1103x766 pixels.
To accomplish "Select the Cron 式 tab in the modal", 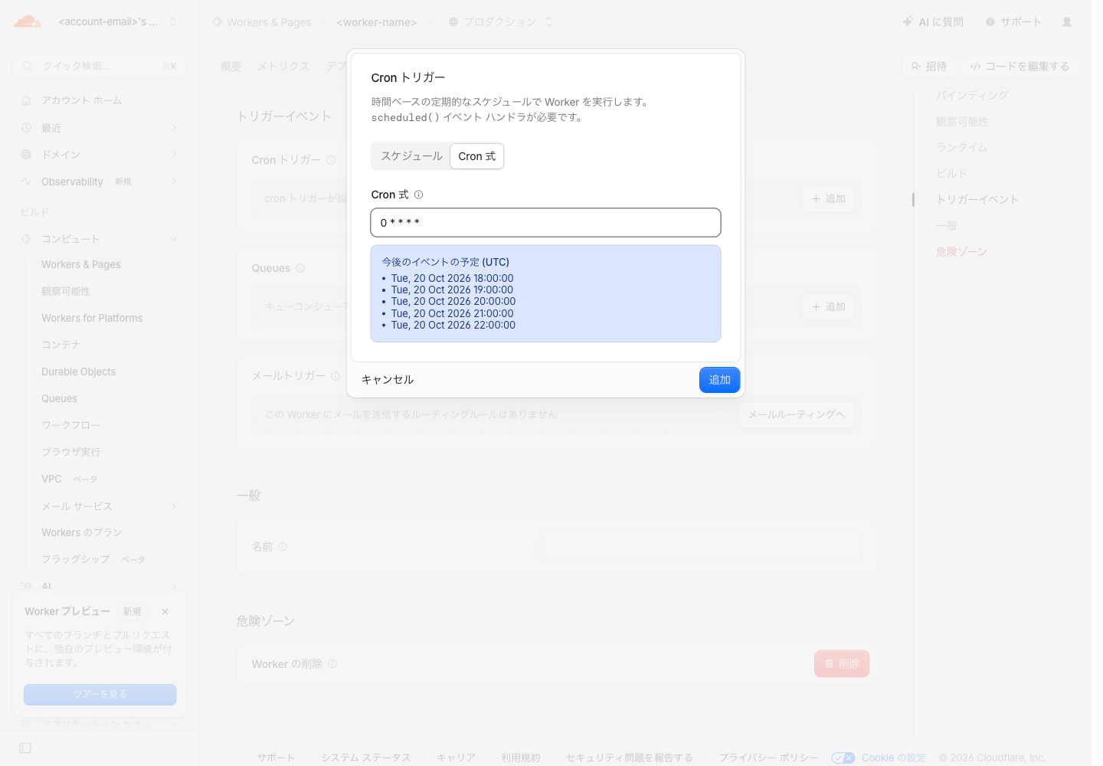I will (x=476, y=156).
